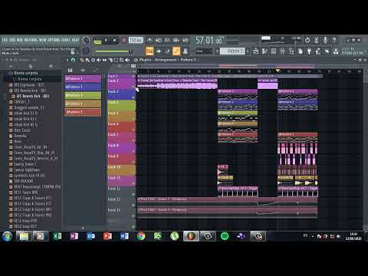368x276 pixels.
Task: Open the global snap selector dropdown
Action: pyautogui.click(x=203, y=51)
